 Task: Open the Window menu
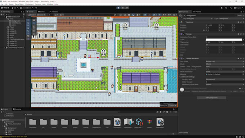[50, 4]
